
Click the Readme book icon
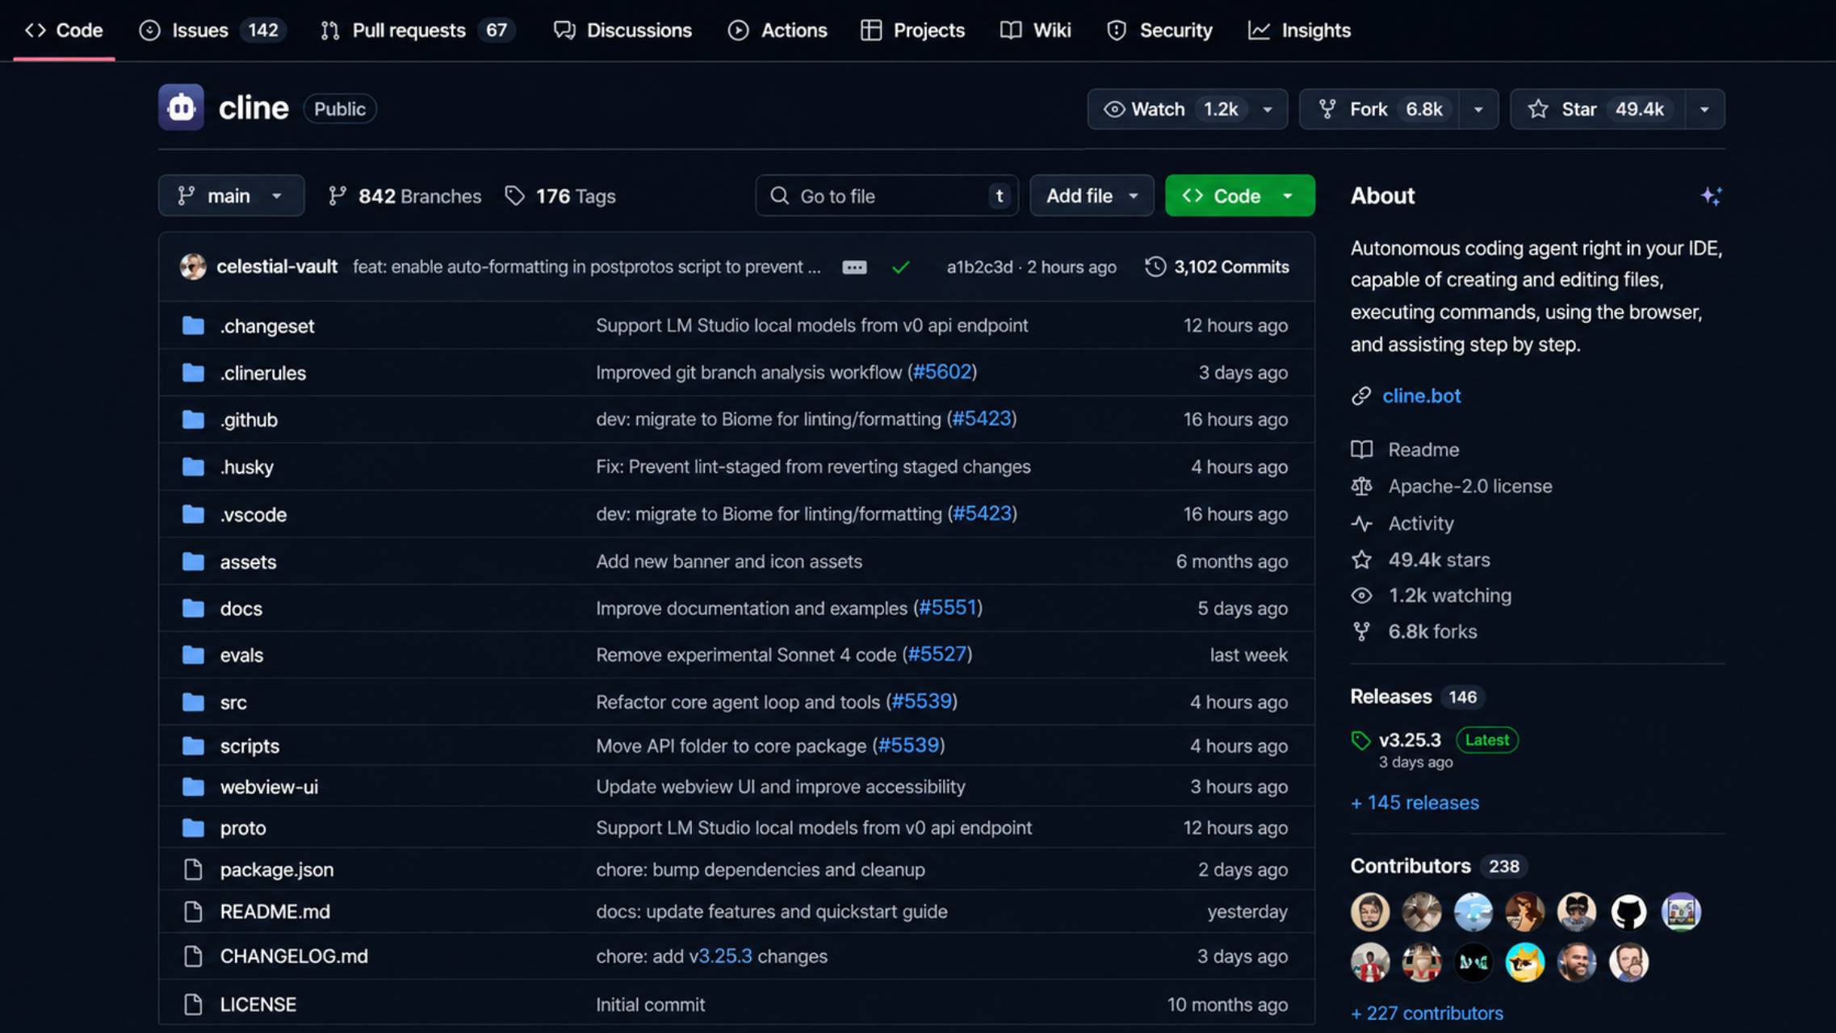pyautogui.click(x=1361, y=450)
